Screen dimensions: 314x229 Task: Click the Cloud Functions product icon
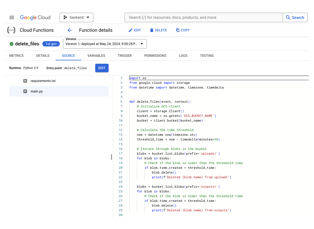[11, 30]
